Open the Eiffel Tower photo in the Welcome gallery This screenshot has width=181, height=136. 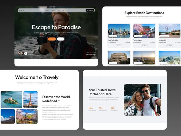(30, 99)
